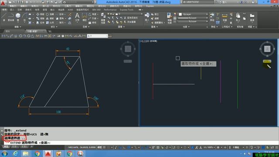
Task: Click the Stretch tool in Modify panel
Action: pyautogui.click(x=41, y=23)
